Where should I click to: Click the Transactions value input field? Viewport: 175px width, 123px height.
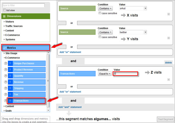125,74
